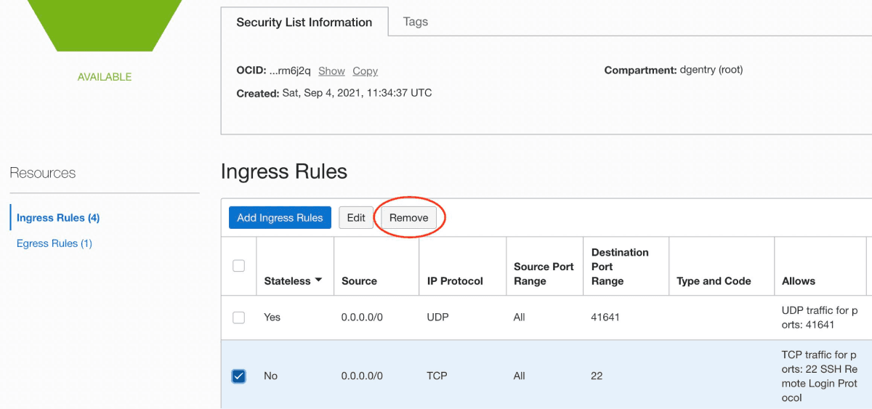Click the Edit button
The width and height of the screenshot is (872, 409).
pos(356,218)
